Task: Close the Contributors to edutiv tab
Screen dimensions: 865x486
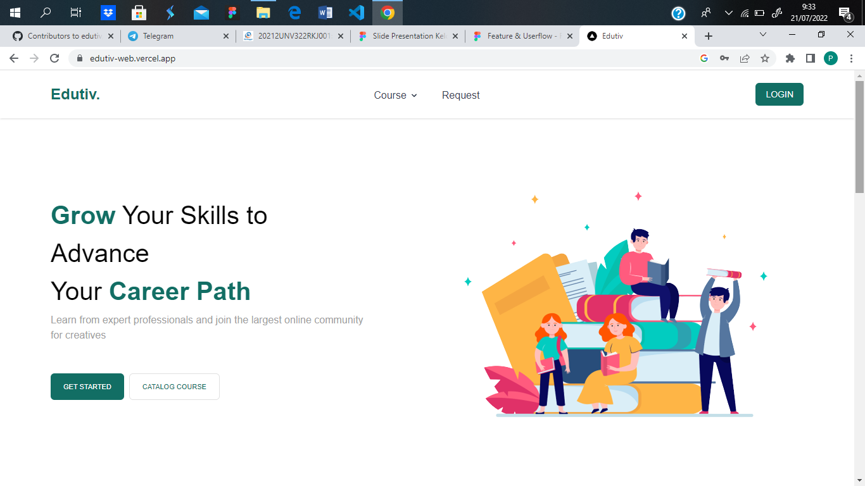Action: (111, 36)
